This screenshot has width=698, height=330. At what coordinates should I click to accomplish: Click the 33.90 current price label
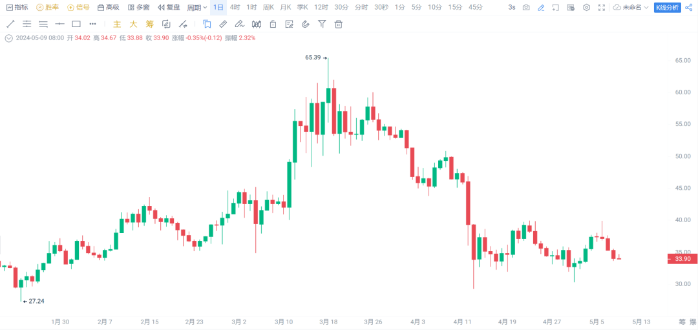click(x=682, y=259)
